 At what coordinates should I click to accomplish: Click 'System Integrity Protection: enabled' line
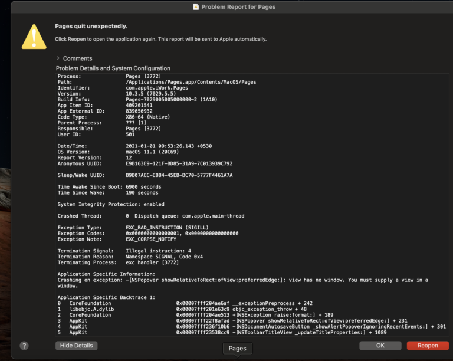[111, 204]
